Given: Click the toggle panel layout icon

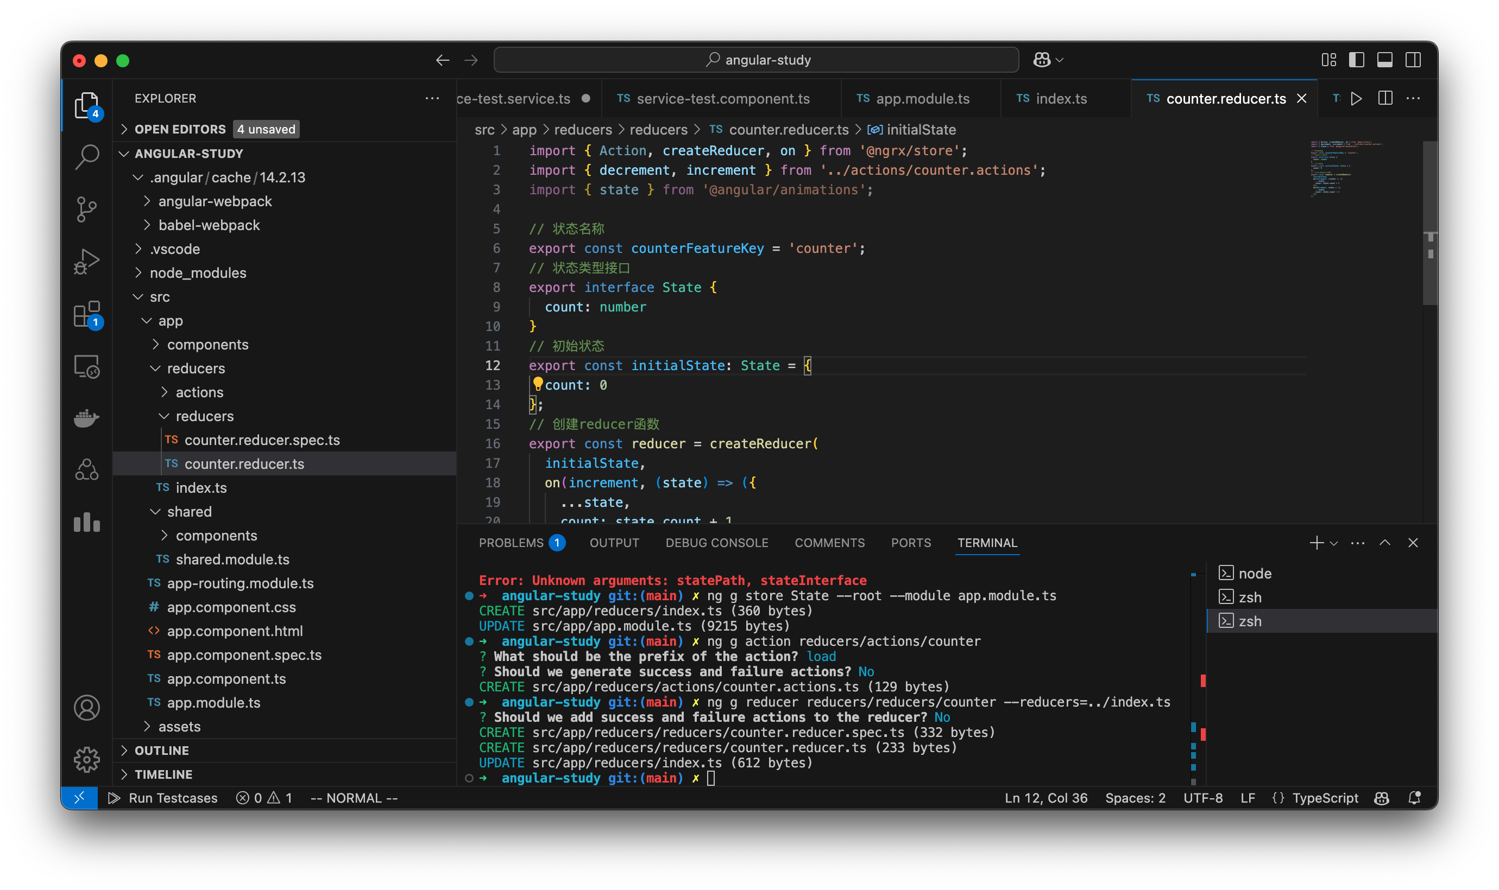Looking at the screenshot, I should click(1387, 59).
